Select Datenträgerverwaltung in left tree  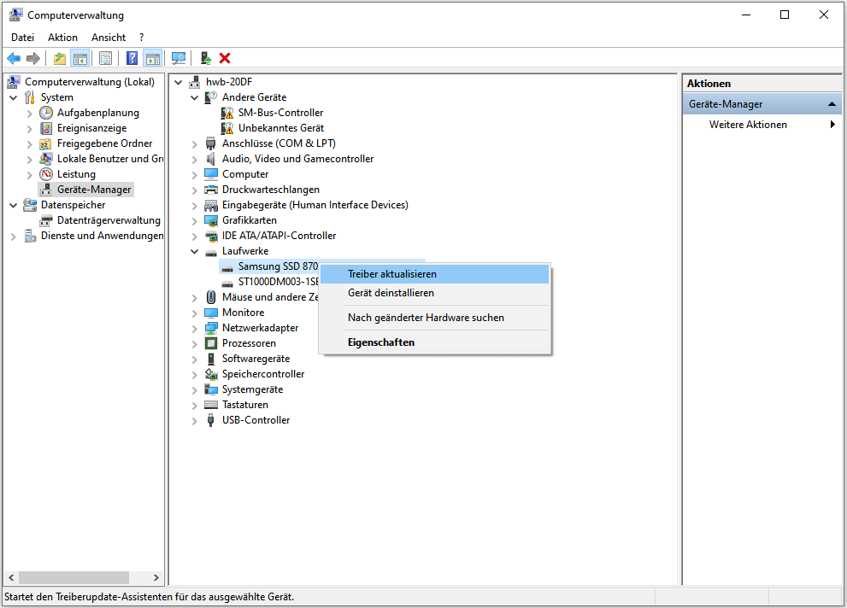[109, 220]
